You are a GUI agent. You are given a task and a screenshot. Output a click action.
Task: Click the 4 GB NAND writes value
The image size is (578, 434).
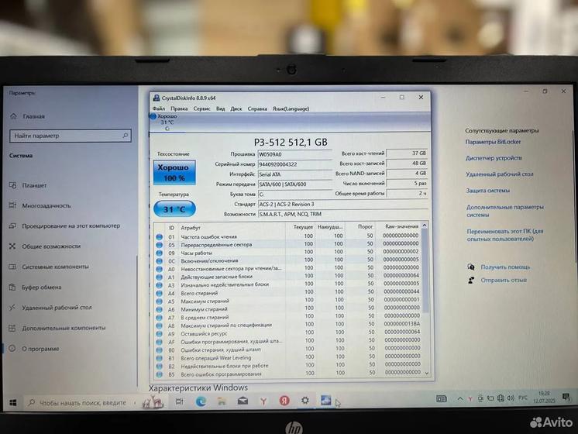point(407,173)
